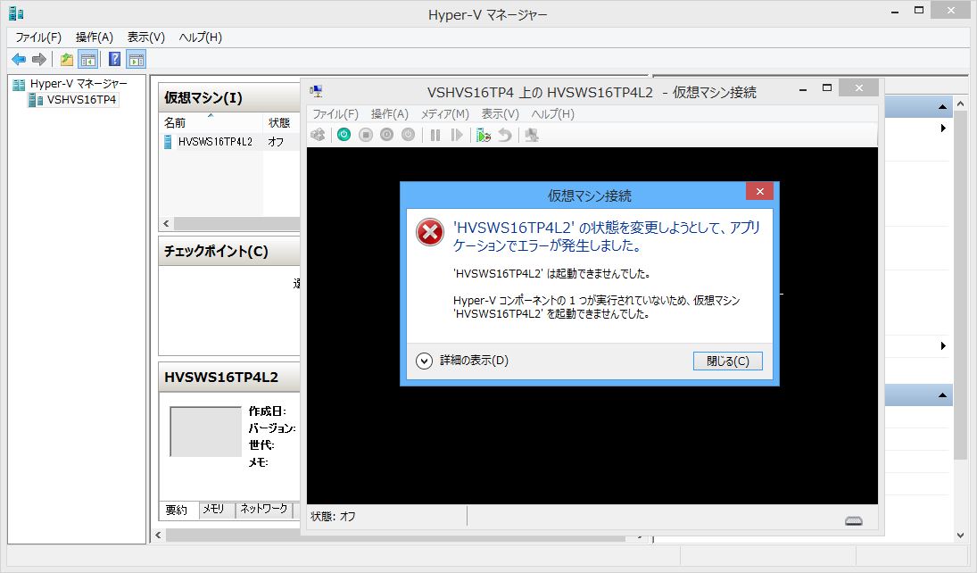Viewport: 977px width, 573px height.
Task: Open ファイル(F) menu in Hyper-V Manager
Action: pyautogui.click(x=38, y=37)
